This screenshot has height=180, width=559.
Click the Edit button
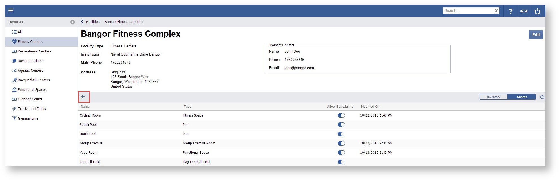click(536, 35)
